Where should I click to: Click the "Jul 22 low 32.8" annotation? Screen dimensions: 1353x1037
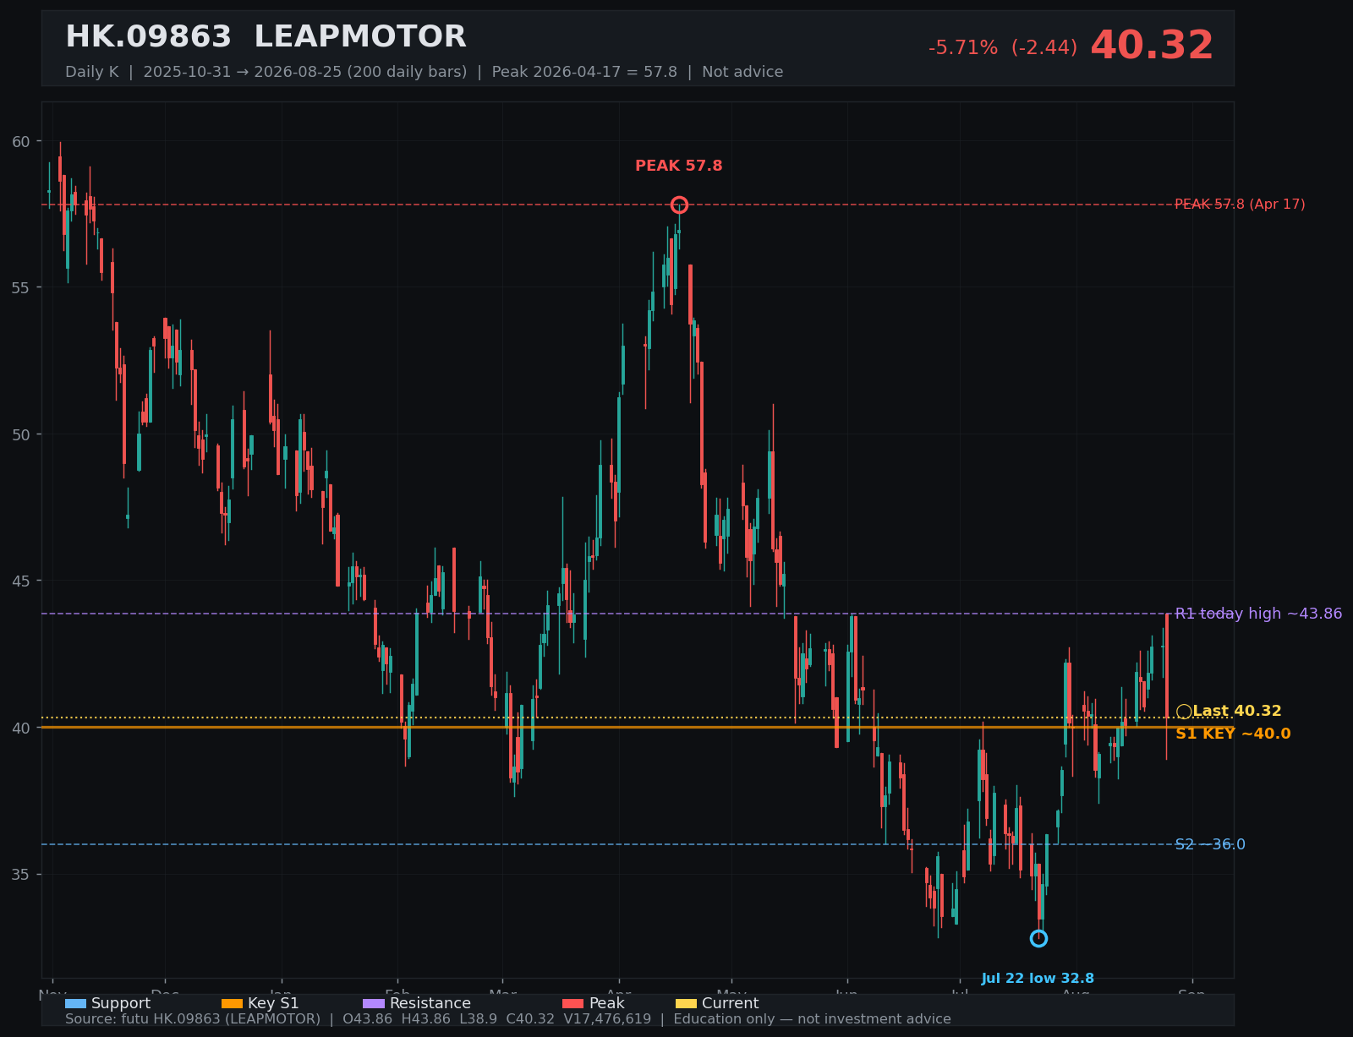[1038, 979]
